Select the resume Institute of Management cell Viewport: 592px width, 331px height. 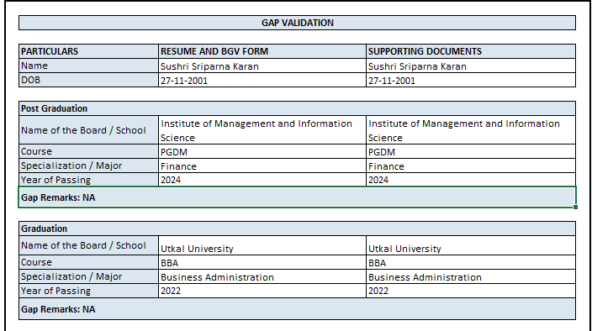point(262,130)
